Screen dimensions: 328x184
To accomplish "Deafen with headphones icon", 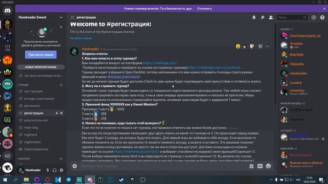I will [x=55, y=170].
